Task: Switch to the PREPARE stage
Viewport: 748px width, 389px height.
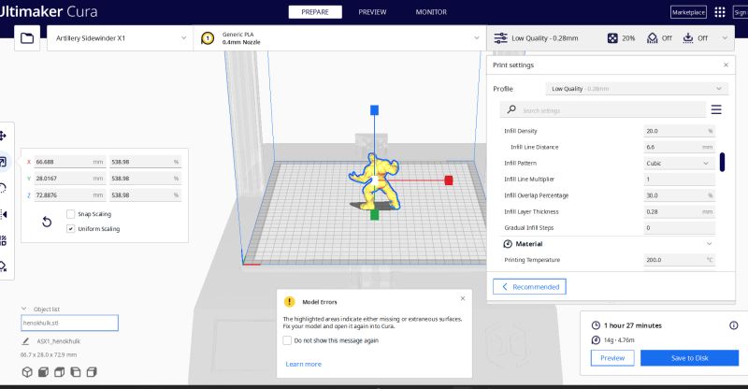Action: coord(315,12)
